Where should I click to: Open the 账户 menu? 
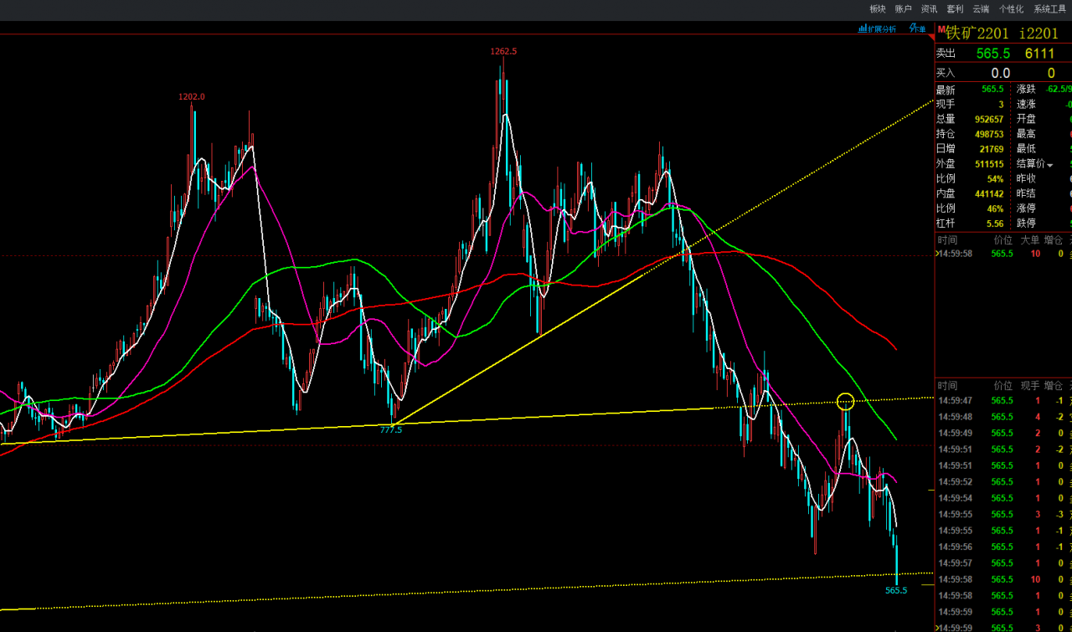click(903, 9)
